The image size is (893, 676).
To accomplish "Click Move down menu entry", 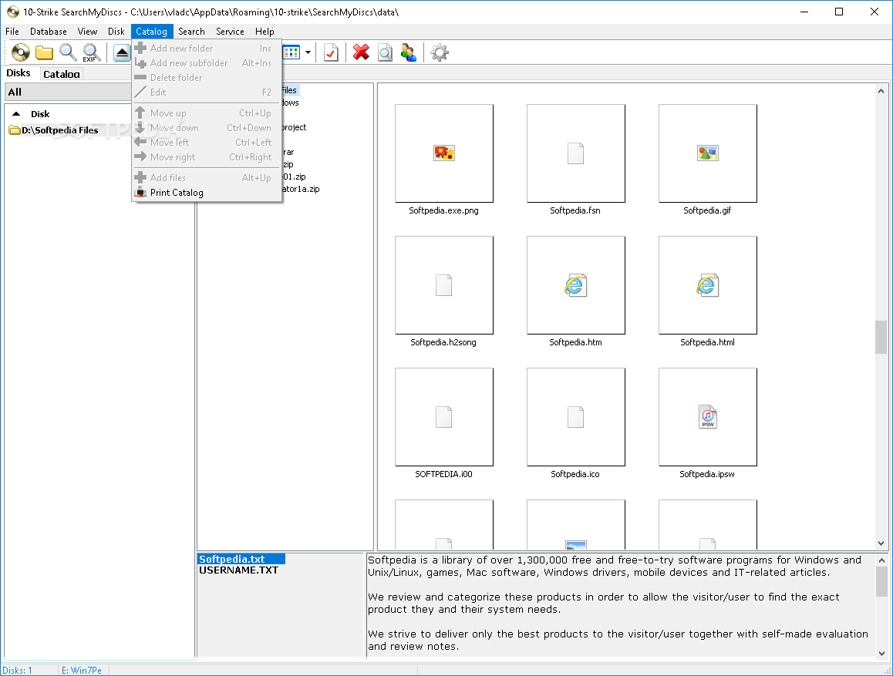I will click(207, 128).
